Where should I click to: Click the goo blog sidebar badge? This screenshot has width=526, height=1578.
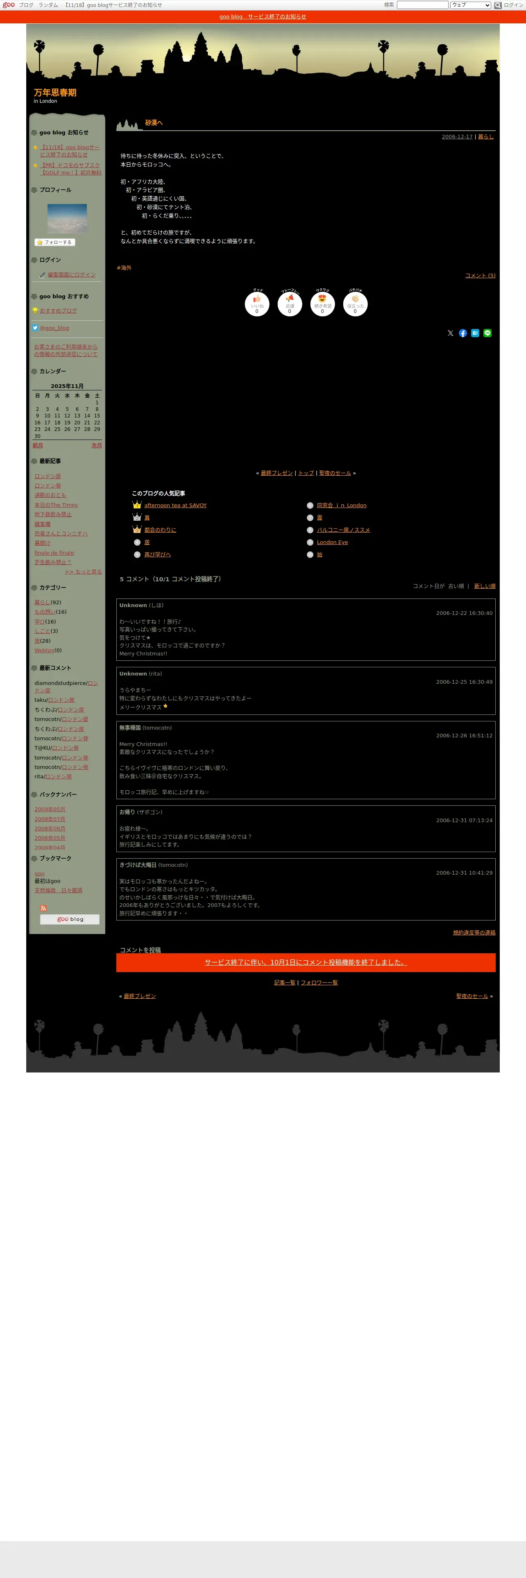(x=70, y=919)
